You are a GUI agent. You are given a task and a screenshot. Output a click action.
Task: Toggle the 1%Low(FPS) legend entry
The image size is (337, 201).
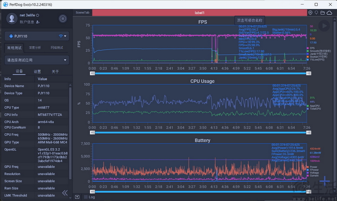(x=315, y=60)
